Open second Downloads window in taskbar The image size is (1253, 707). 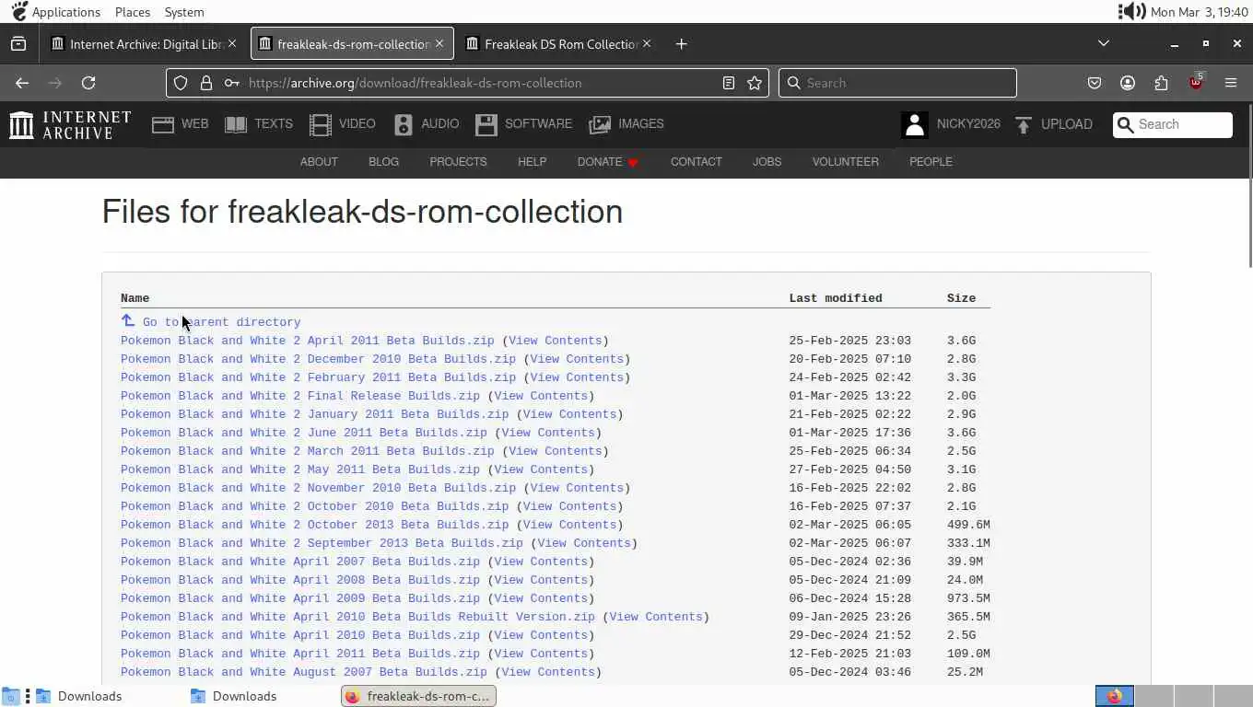click(x=234, y=696)
